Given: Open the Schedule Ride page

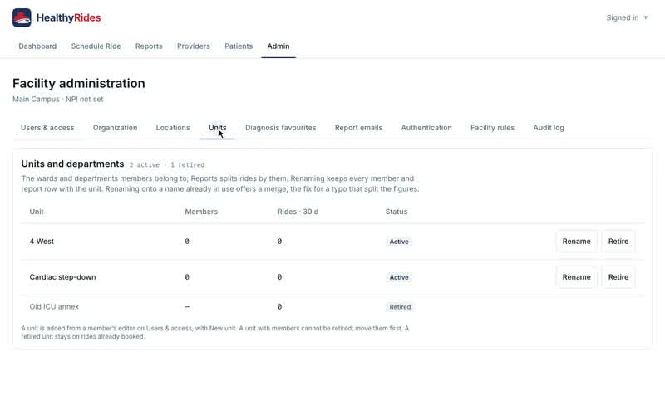Looking at the screenshot, I should click(96, 46).
